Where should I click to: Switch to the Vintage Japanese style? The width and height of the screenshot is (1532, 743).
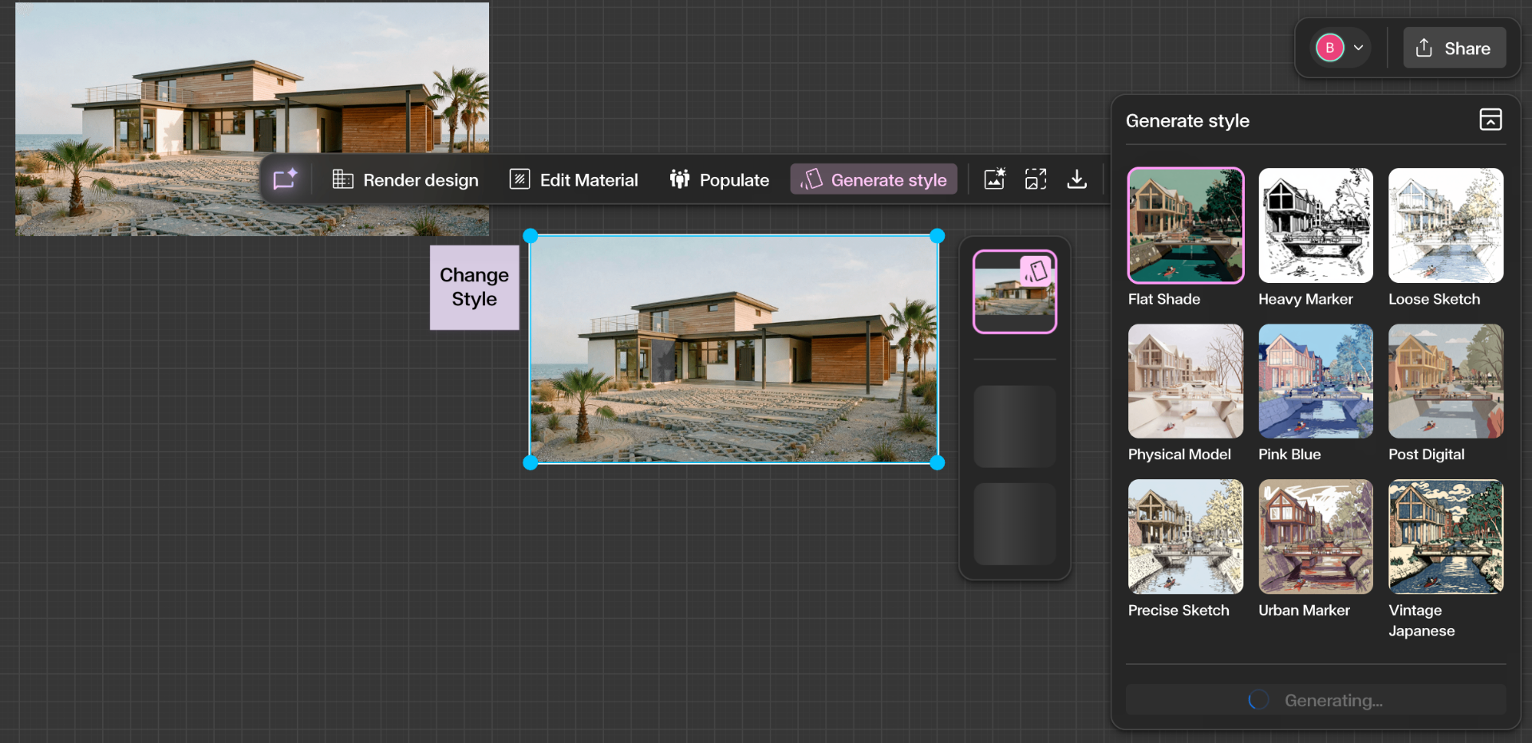coord(1445,537)
